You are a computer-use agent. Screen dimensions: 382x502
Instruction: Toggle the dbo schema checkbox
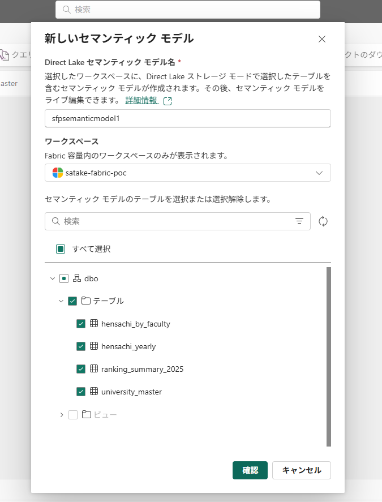point(64,278)
